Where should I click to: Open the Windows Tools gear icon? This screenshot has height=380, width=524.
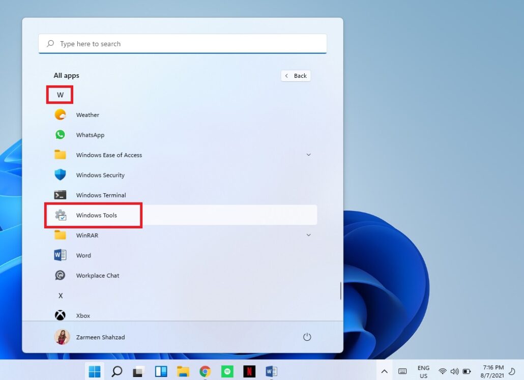(x=61, y=215)
